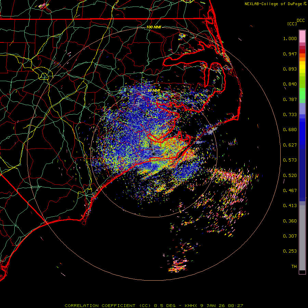This screenshot has height=308, width=308.
Task: Click the 0.893 value on the color scale
Action: pyautogui.click(x=290, y=69)
